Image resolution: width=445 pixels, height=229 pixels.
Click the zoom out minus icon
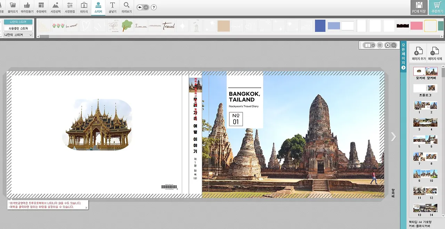[x=394, y=45]
